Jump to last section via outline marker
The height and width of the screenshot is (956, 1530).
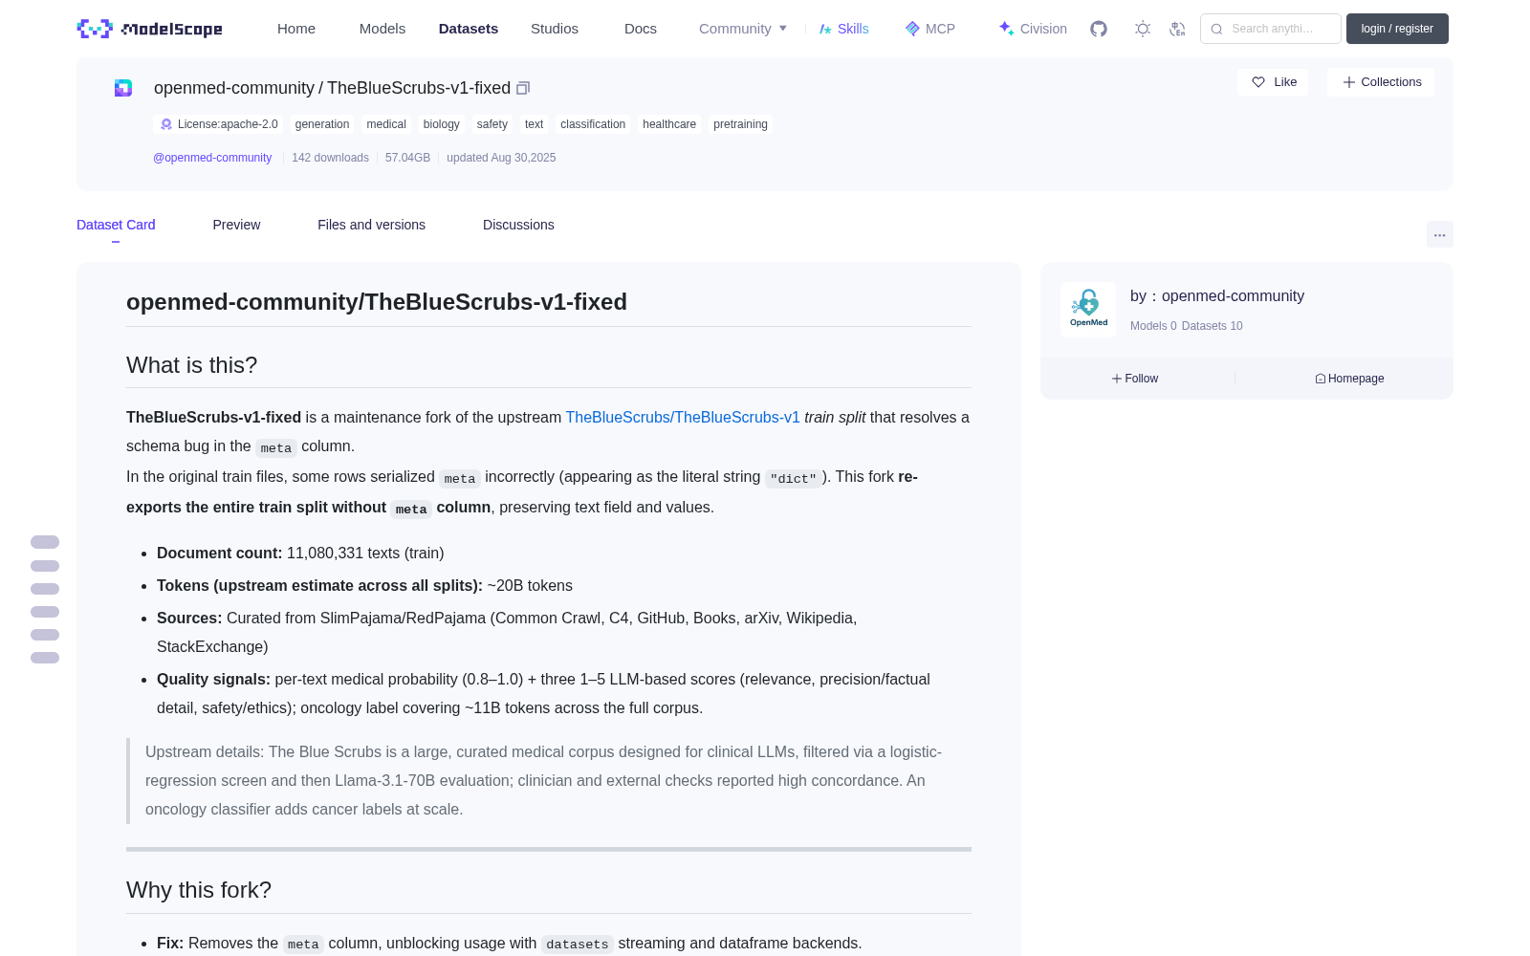45,658
